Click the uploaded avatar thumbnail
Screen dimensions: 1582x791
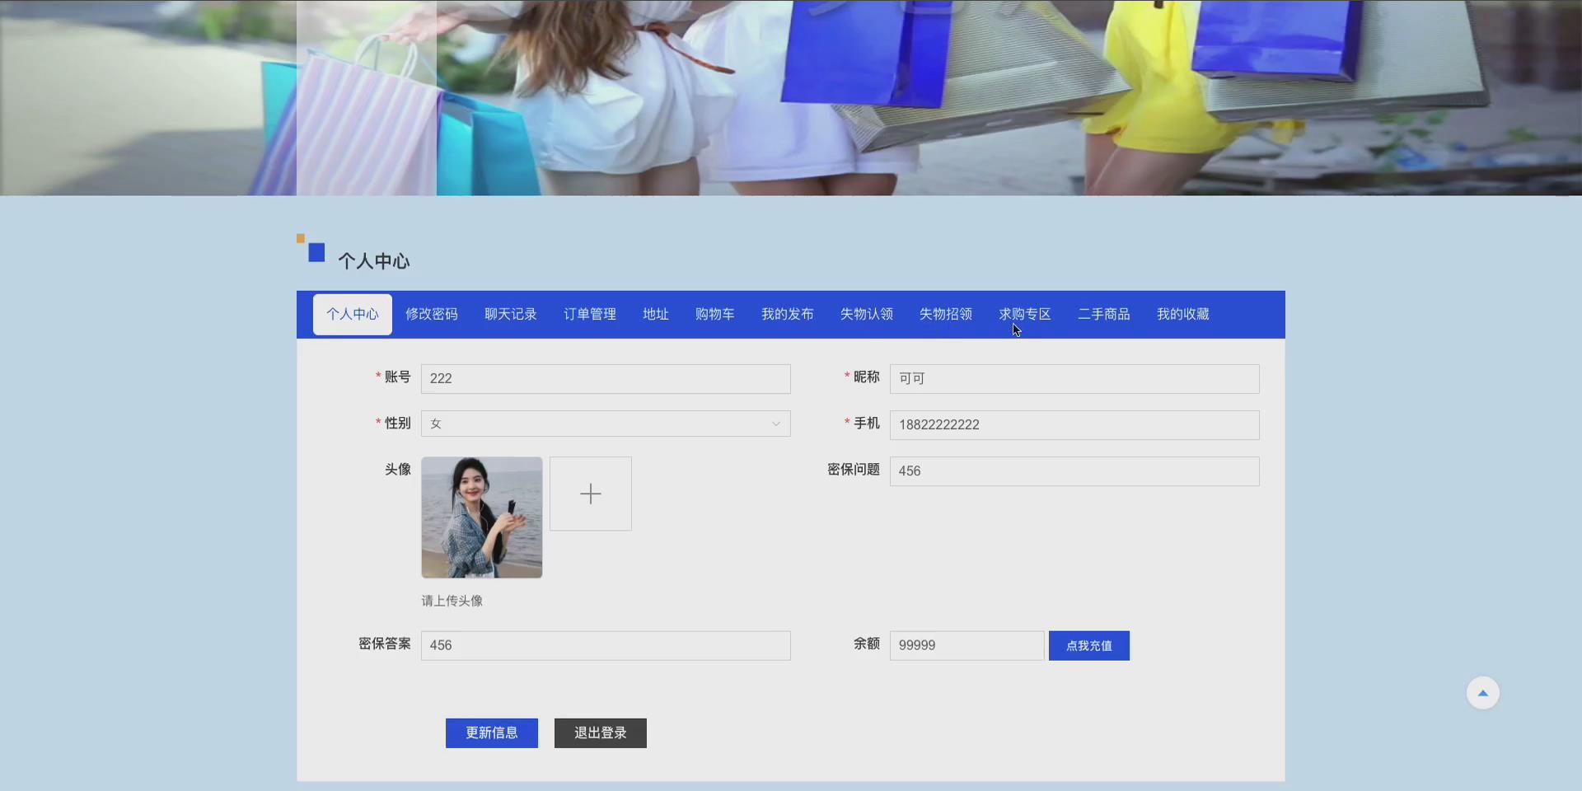click(x=481, y=517)
